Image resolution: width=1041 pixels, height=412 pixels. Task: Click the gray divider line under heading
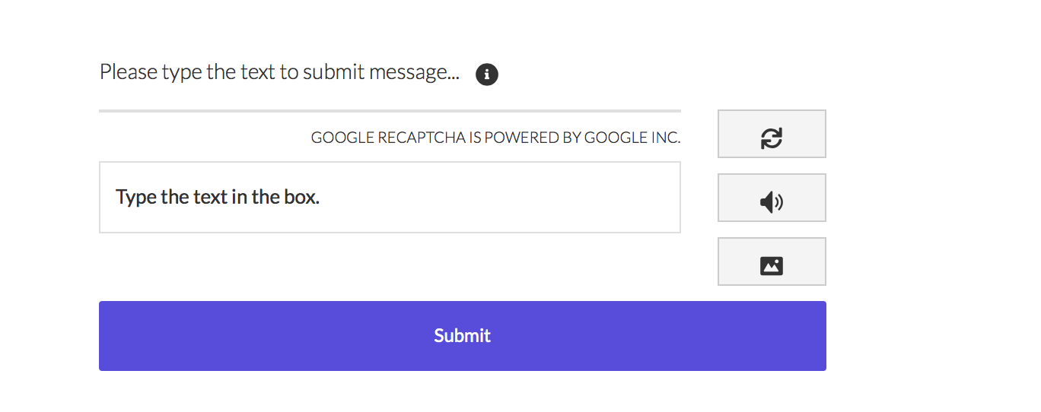tap(390, 111)
